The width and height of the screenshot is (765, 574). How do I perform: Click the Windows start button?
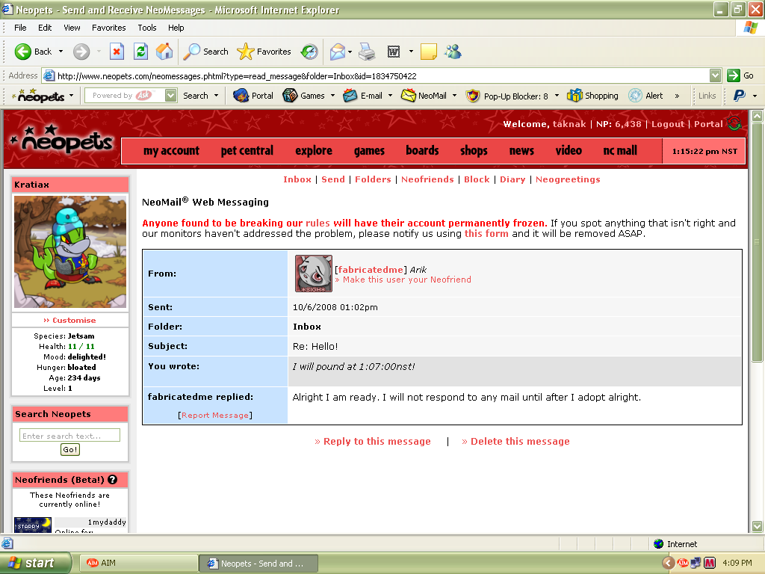click(x=35, y=563)
